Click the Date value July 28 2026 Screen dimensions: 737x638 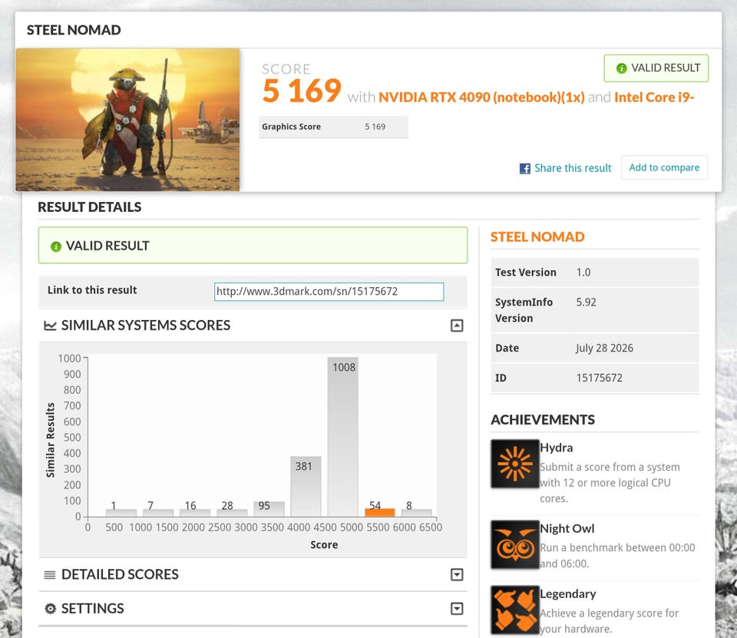[604, 349]
